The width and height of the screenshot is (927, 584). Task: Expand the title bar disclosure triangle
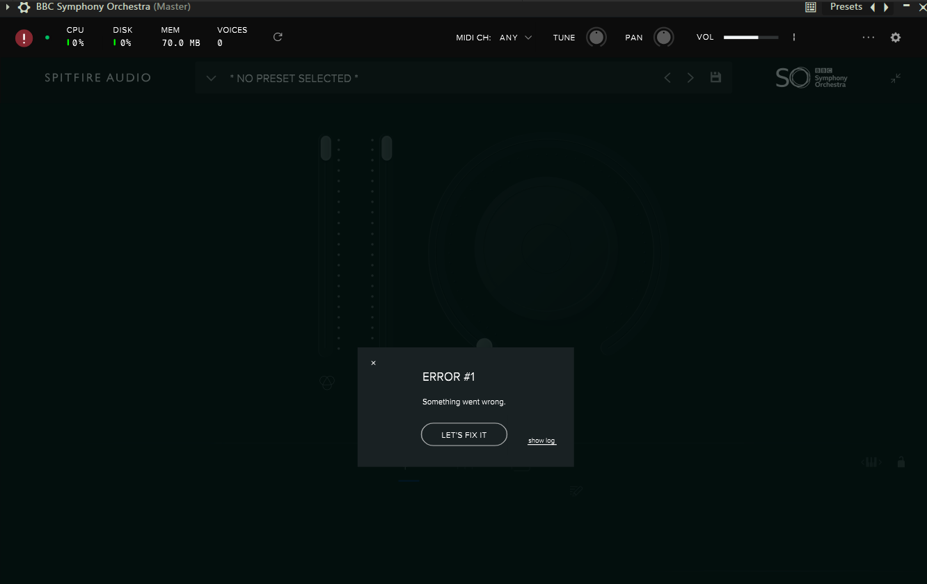point(8,7)
